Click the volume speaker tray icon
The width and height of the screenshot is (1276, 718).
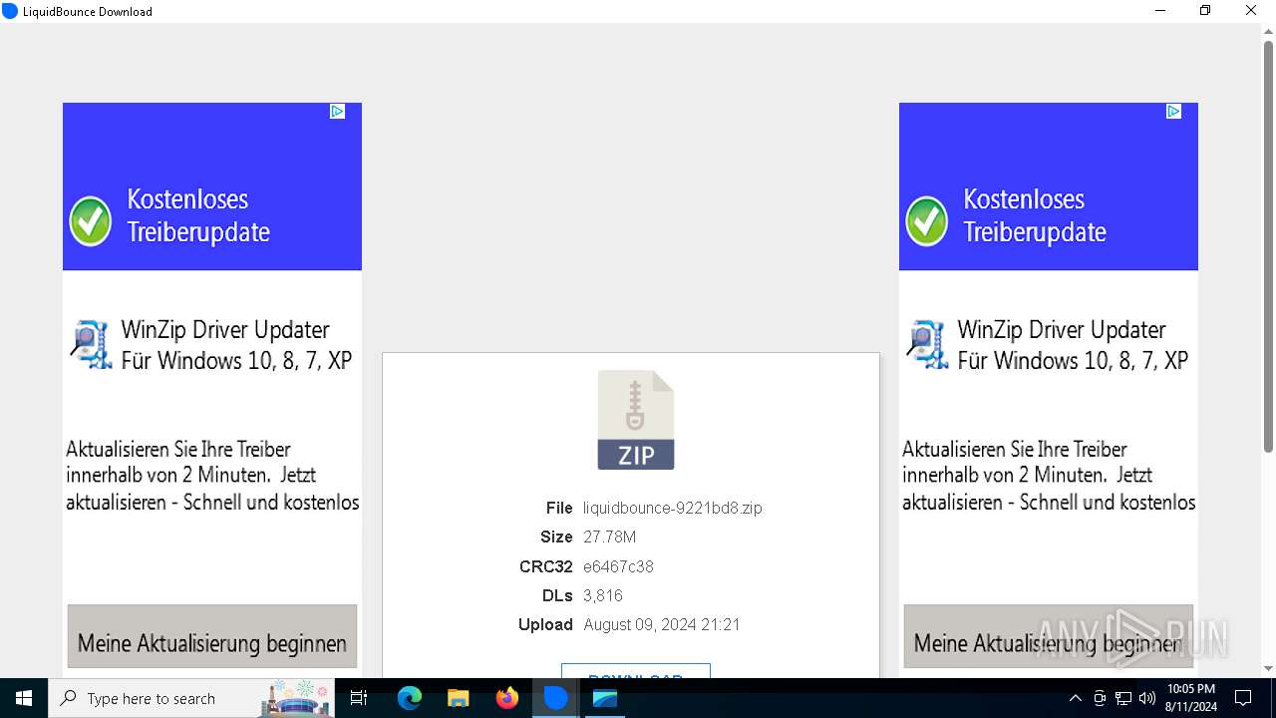pyautogui.click(x=1147, y=698)
